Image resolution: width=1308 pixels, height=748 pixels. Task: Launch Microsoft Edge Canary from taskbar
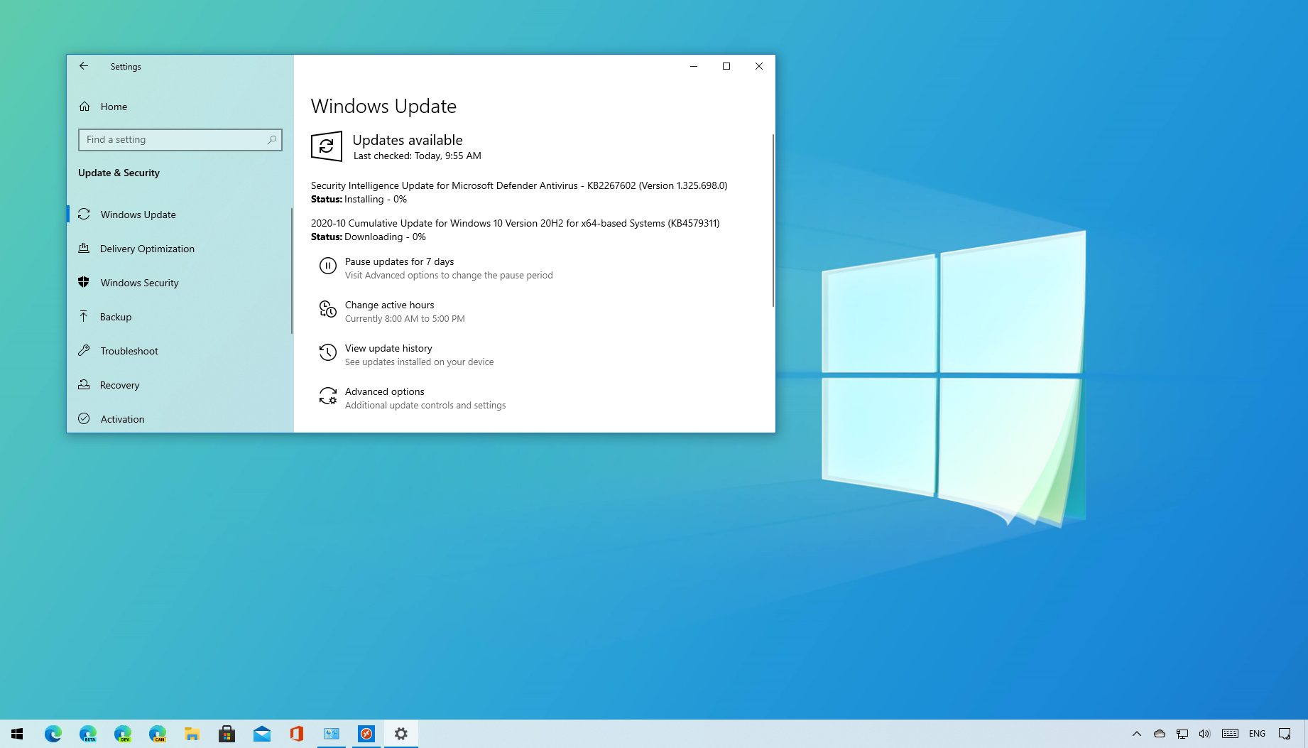157,734
